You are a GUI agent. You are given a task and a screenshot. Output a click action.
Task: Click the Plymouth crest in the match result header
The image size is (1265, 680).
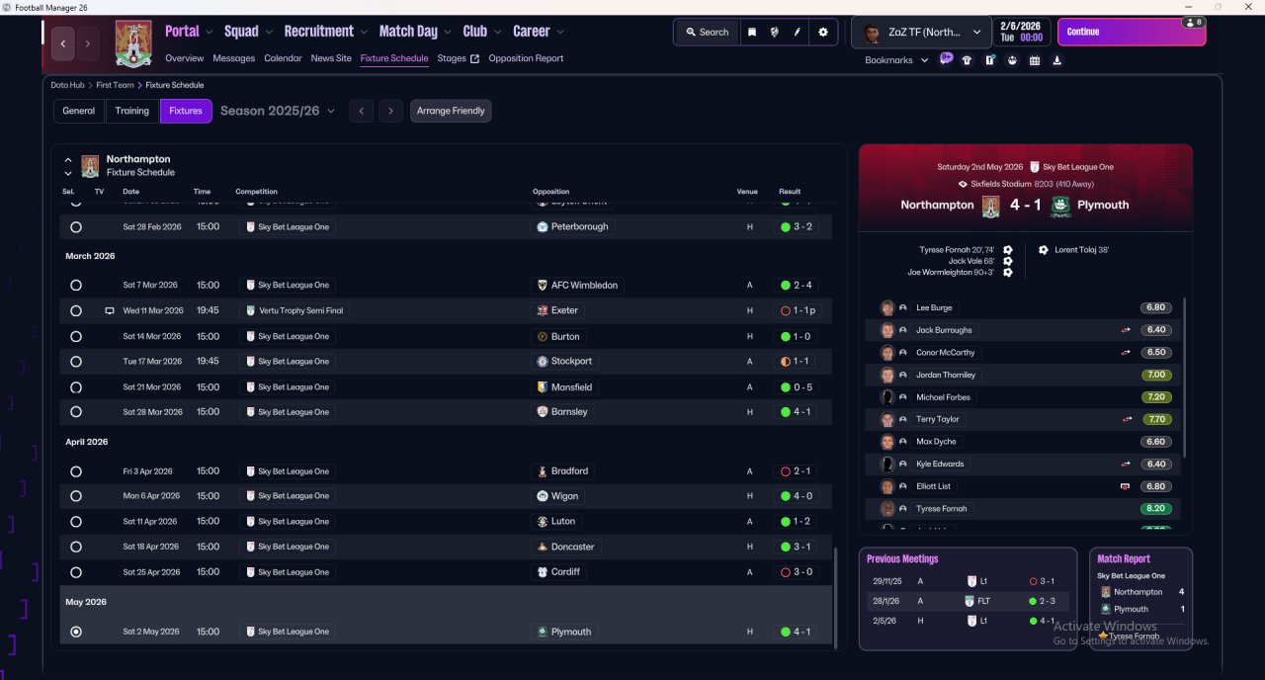[1060, 206]
